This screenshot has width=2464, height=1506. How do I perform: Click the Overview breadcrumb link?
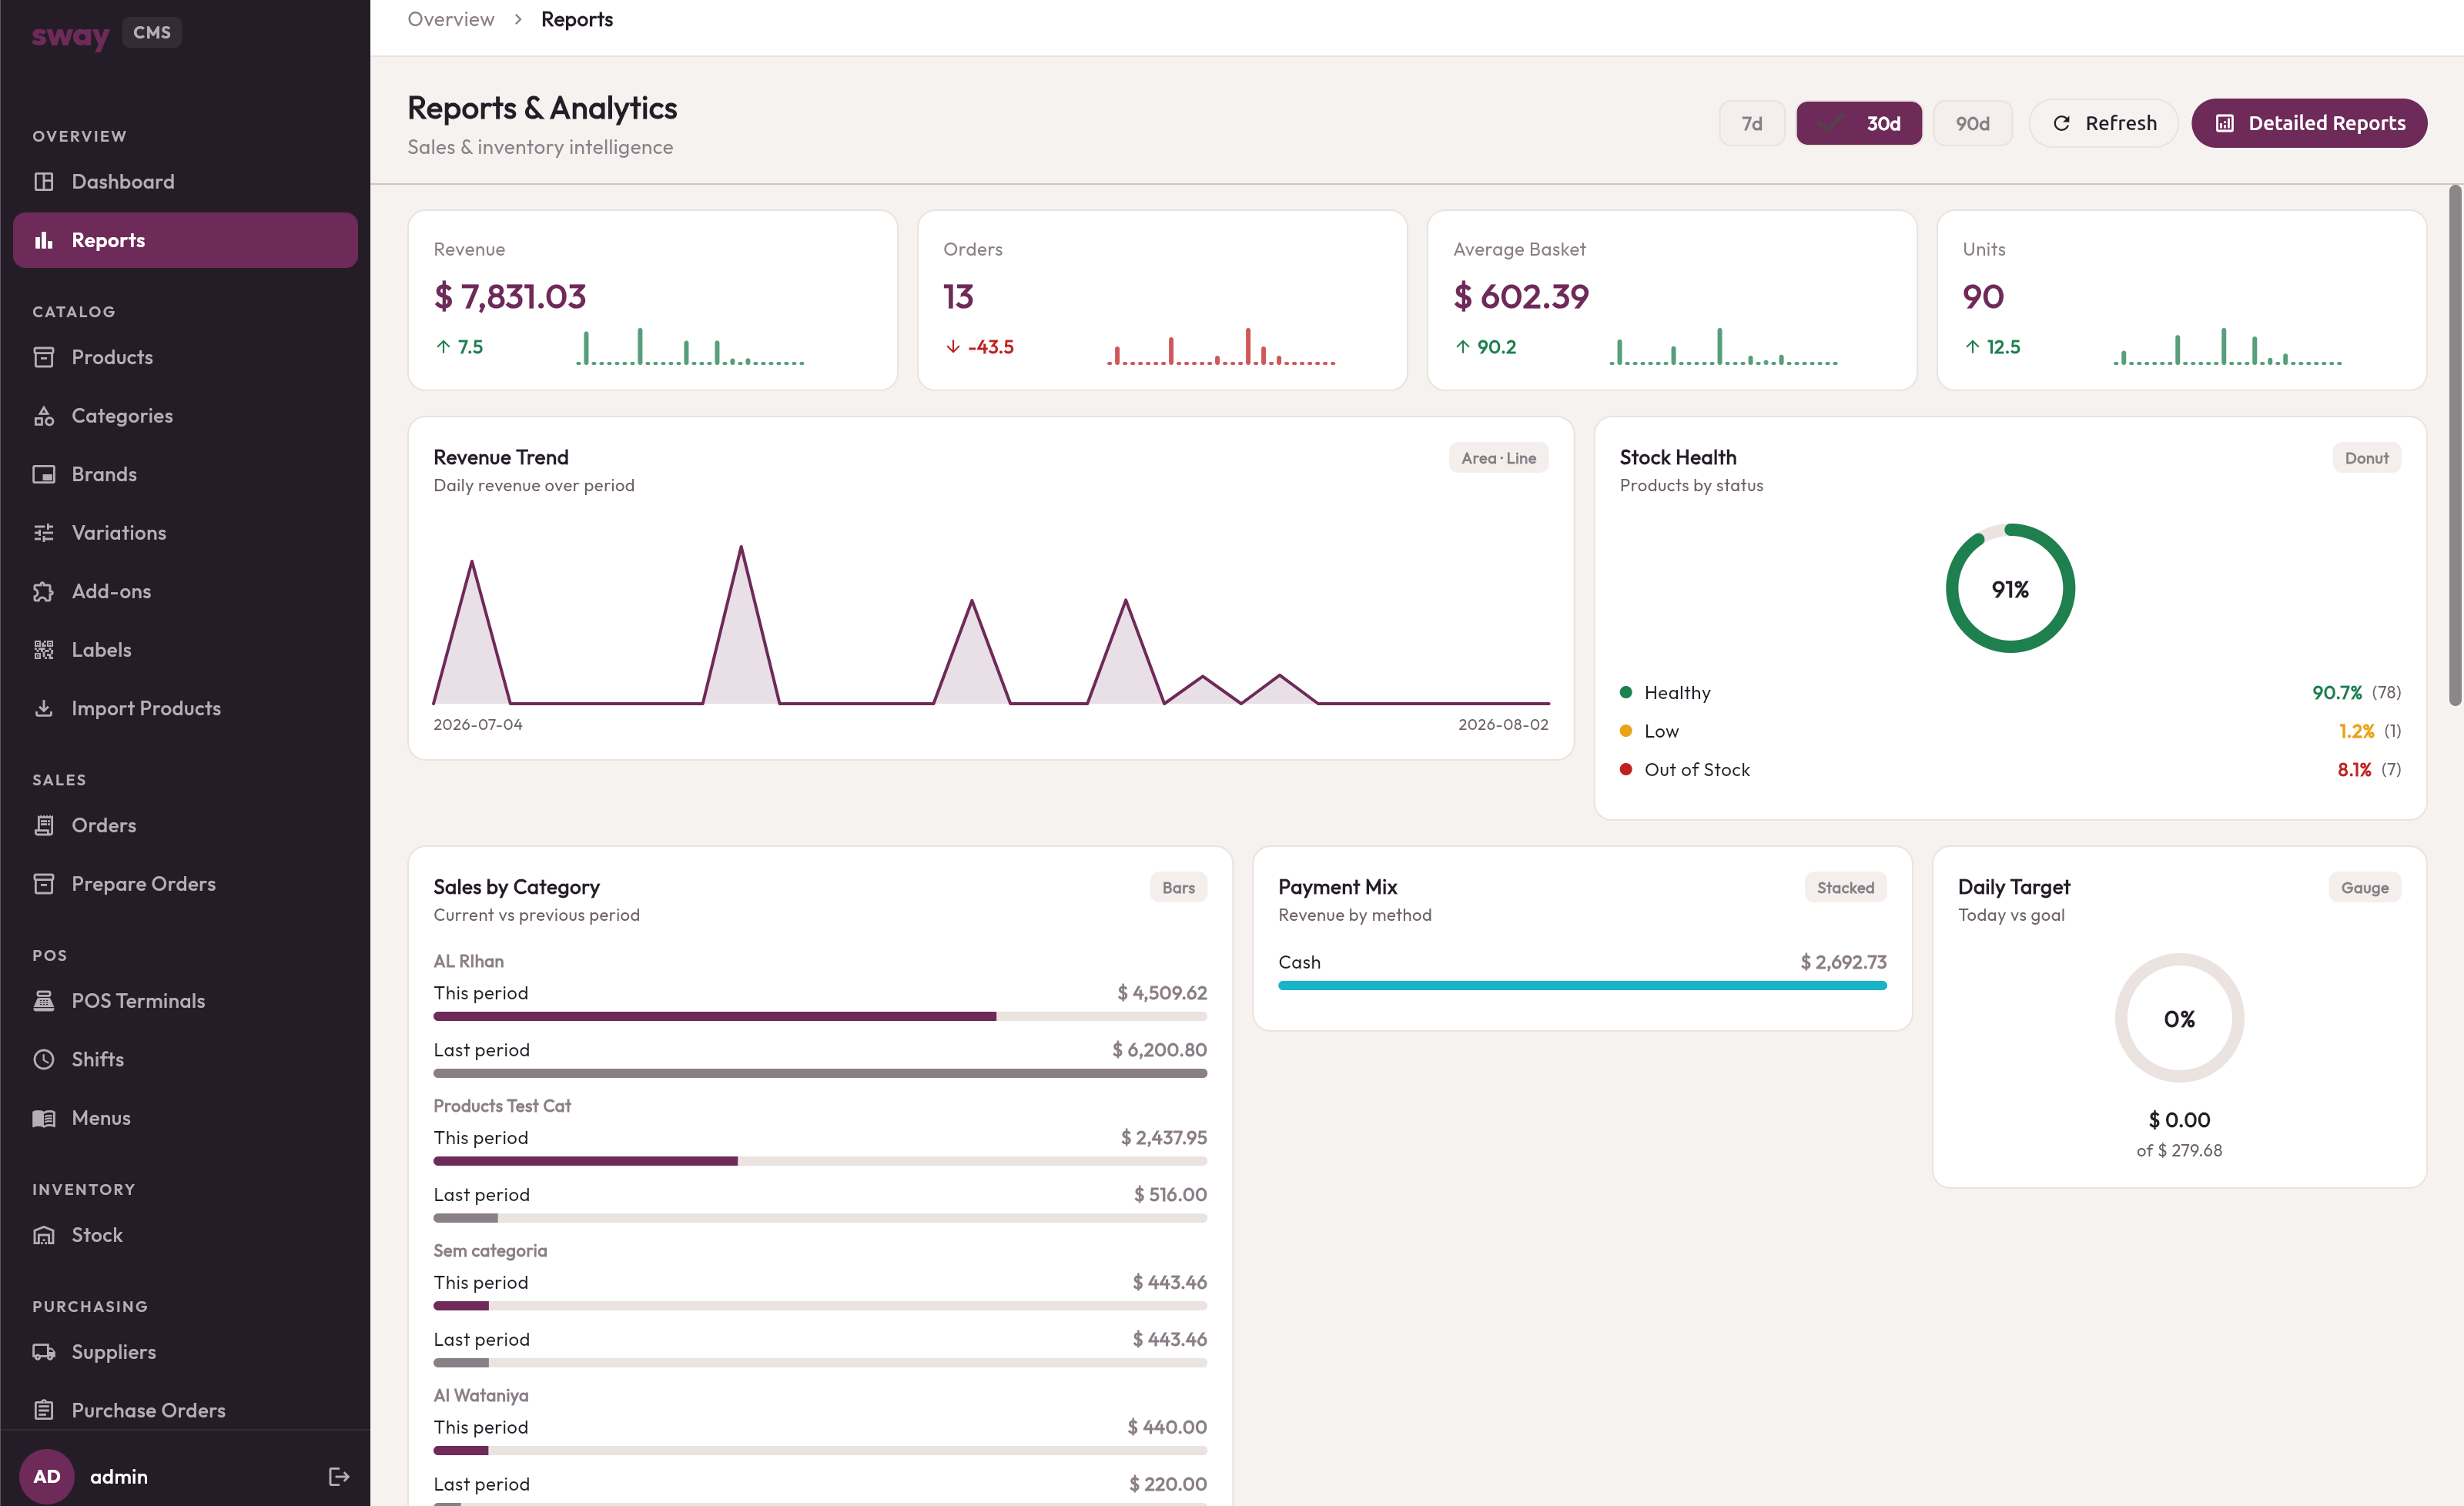(x=450, y=19)
